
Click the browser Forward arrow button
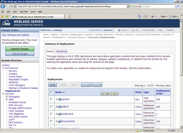8,6
